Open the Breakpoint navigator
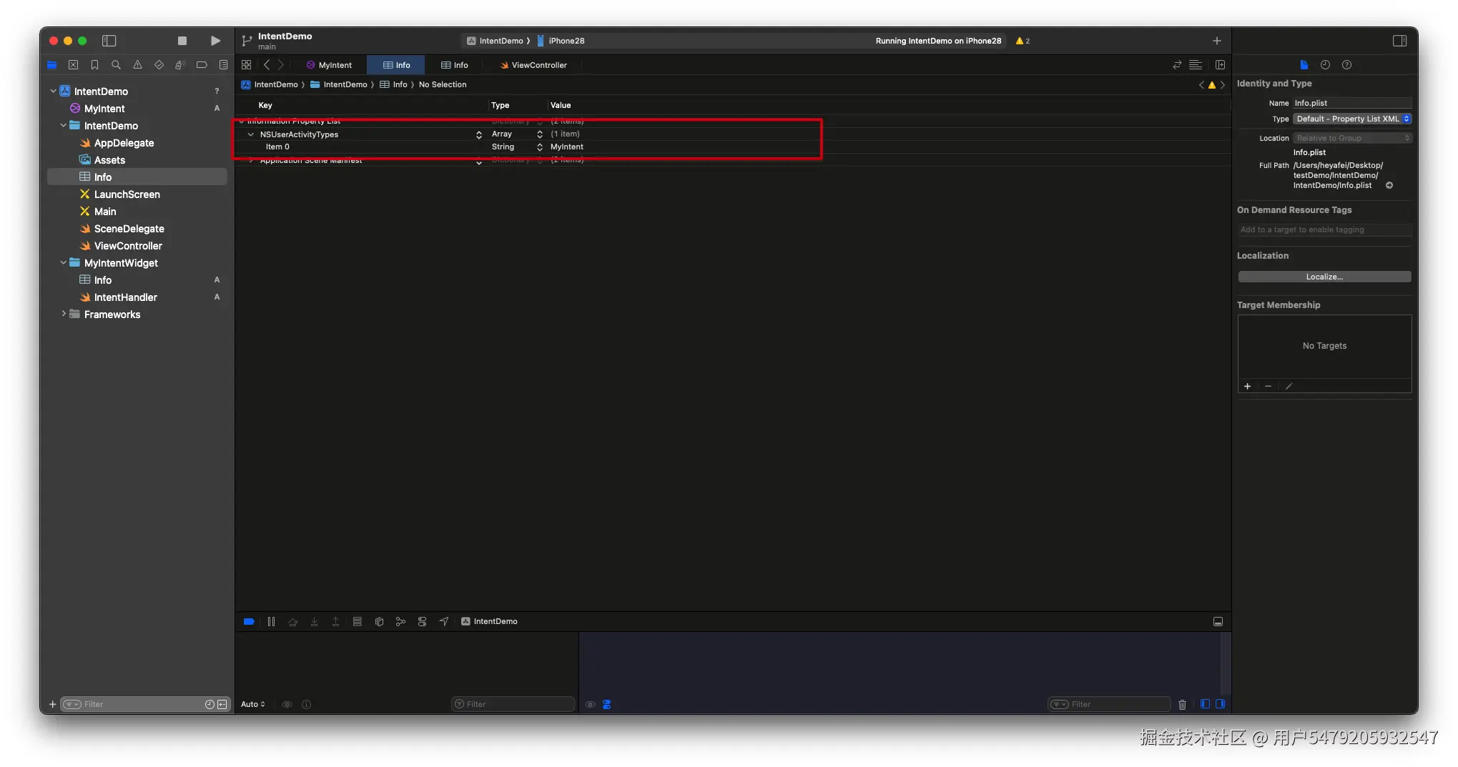Screen dimensions: 1458x767 [x=202, y=65]
